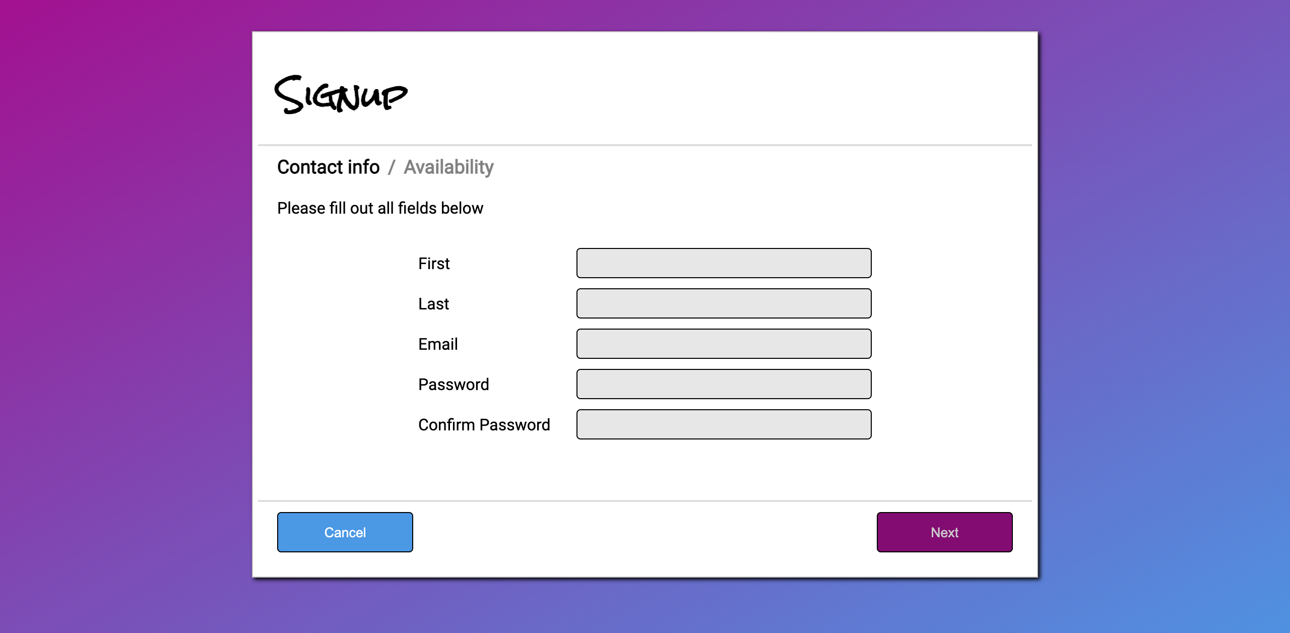This screenshot has height=633, width=1290.
Task: Click the "Last" field label
Action: coord(433,304)
